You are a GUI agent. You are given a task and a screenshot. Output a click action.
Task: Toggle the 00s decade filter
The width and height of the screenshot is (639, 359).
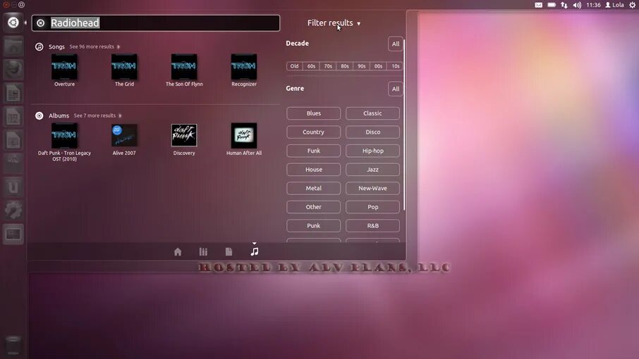(x=378, y=66)
